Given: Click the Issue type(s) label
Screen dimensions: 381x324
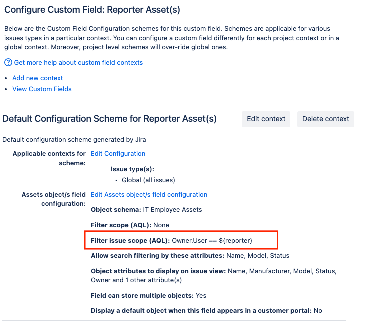Looking at the screenshot, I should 132,169.
